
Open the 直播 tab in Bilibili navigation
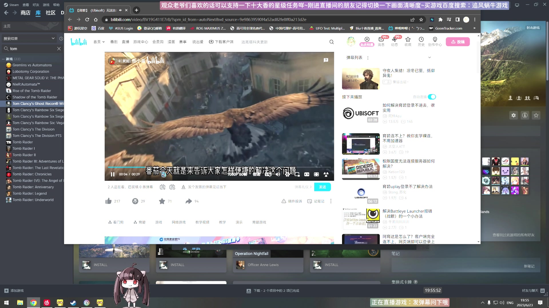click(126, 42)
